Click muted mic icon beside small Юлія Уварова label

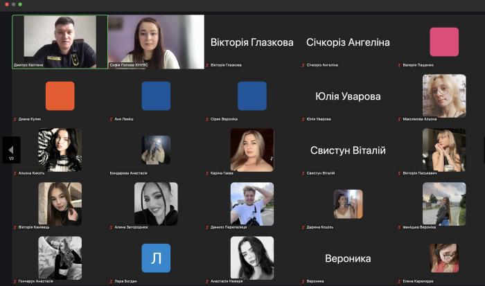(303, 119)
